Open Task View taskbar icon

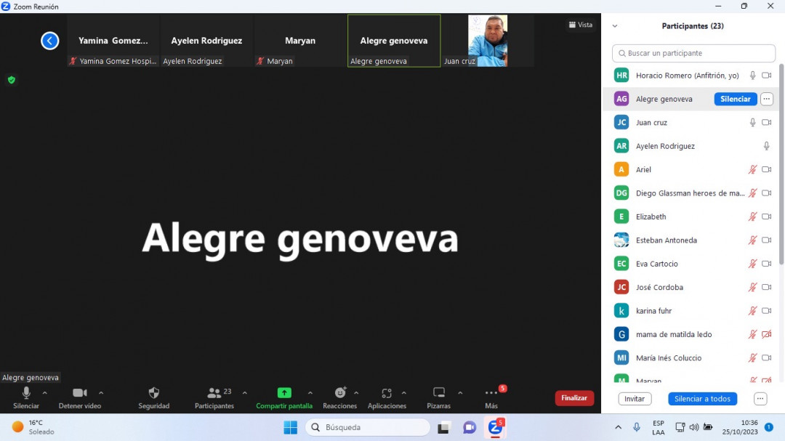[x=443, y=427]
